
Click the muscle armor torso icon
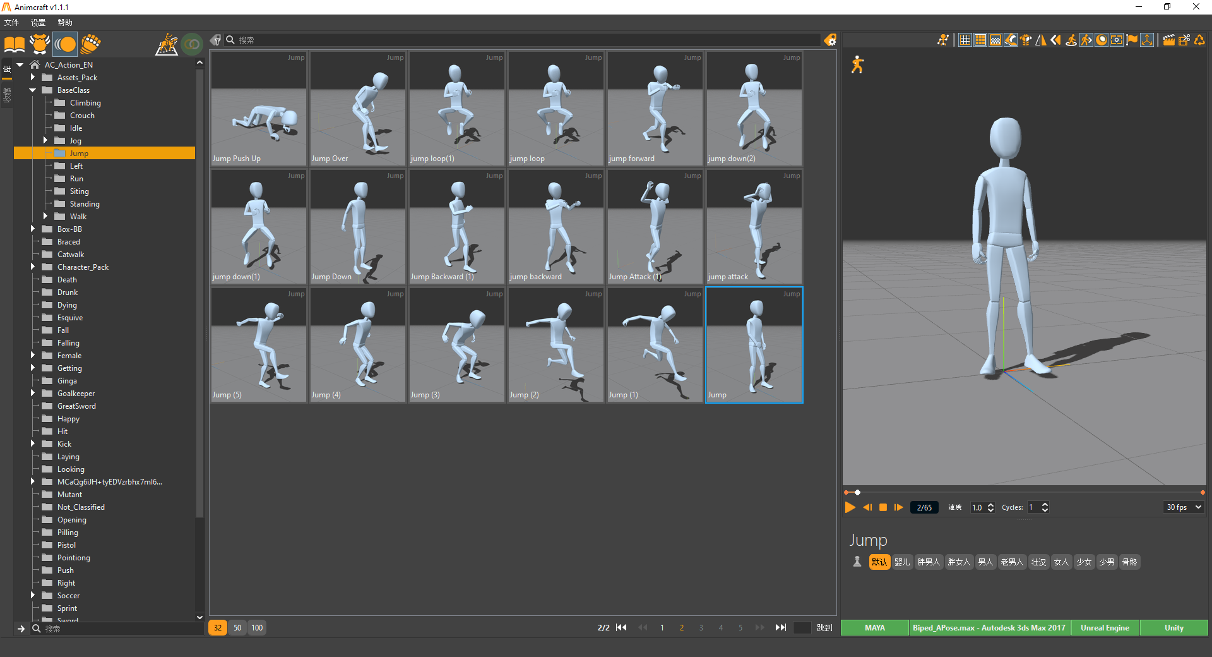click(1026, 40)
